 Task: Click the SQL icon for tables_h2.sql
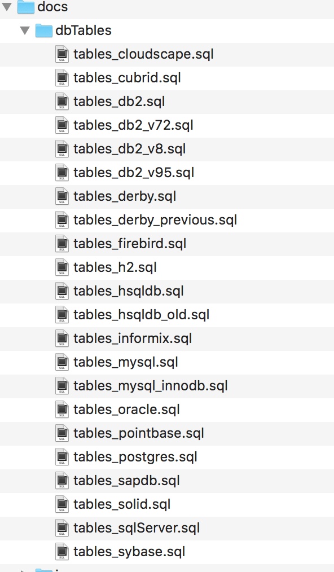pos(62,268)
